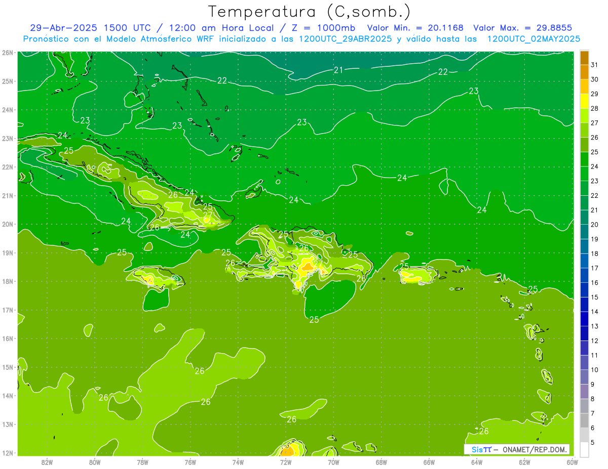608x469 pixels.
Task: Click the longitude axis label "66W"
Action: point(429,462)
